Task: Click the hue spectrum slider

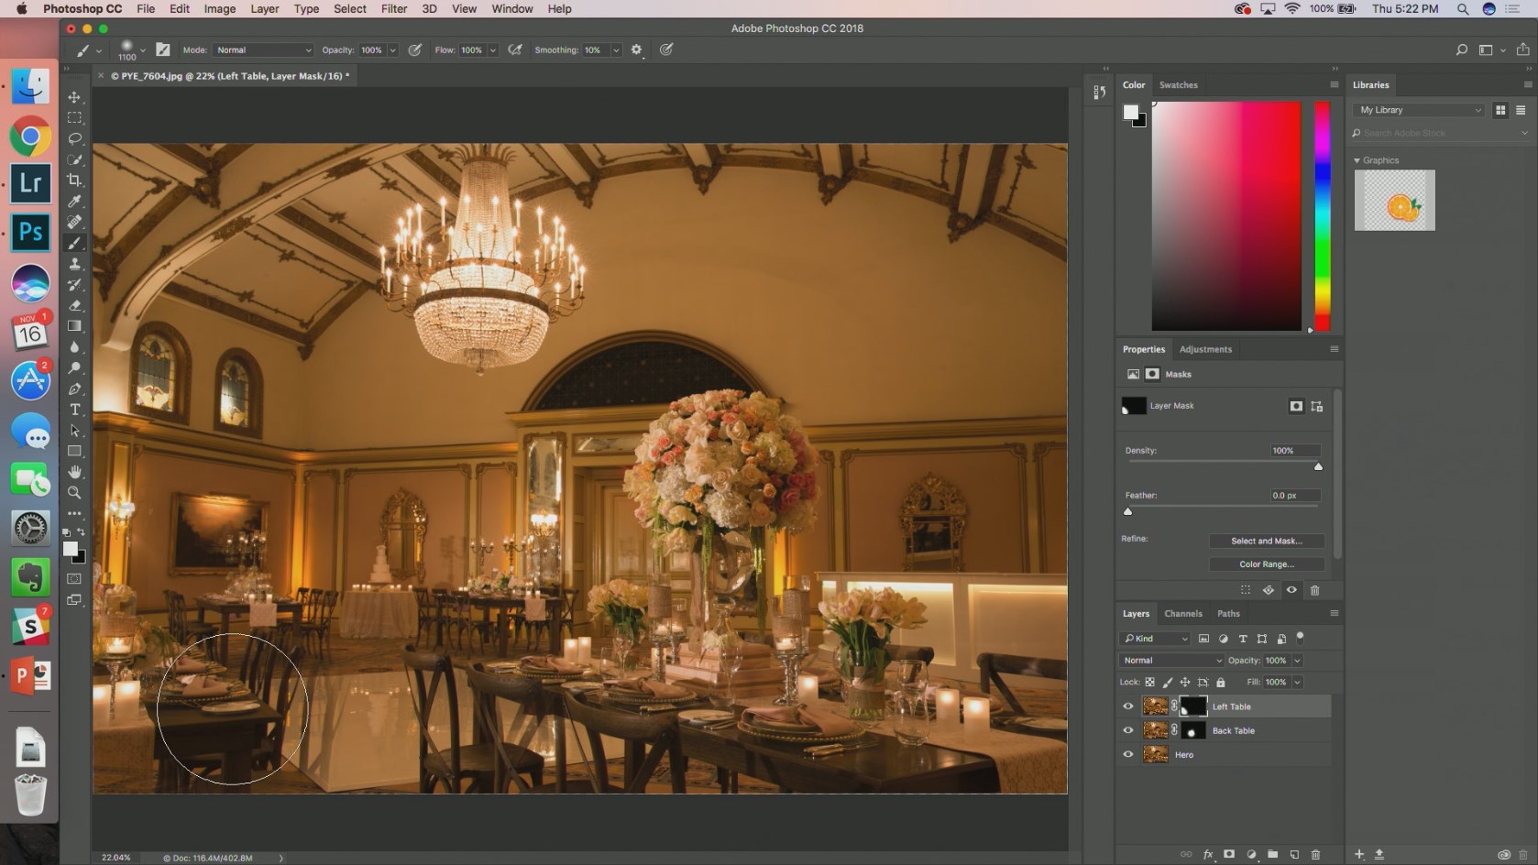Action: (1322, 215)
